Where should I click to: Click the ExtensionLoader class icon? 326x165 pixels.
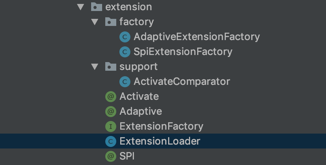111,141
